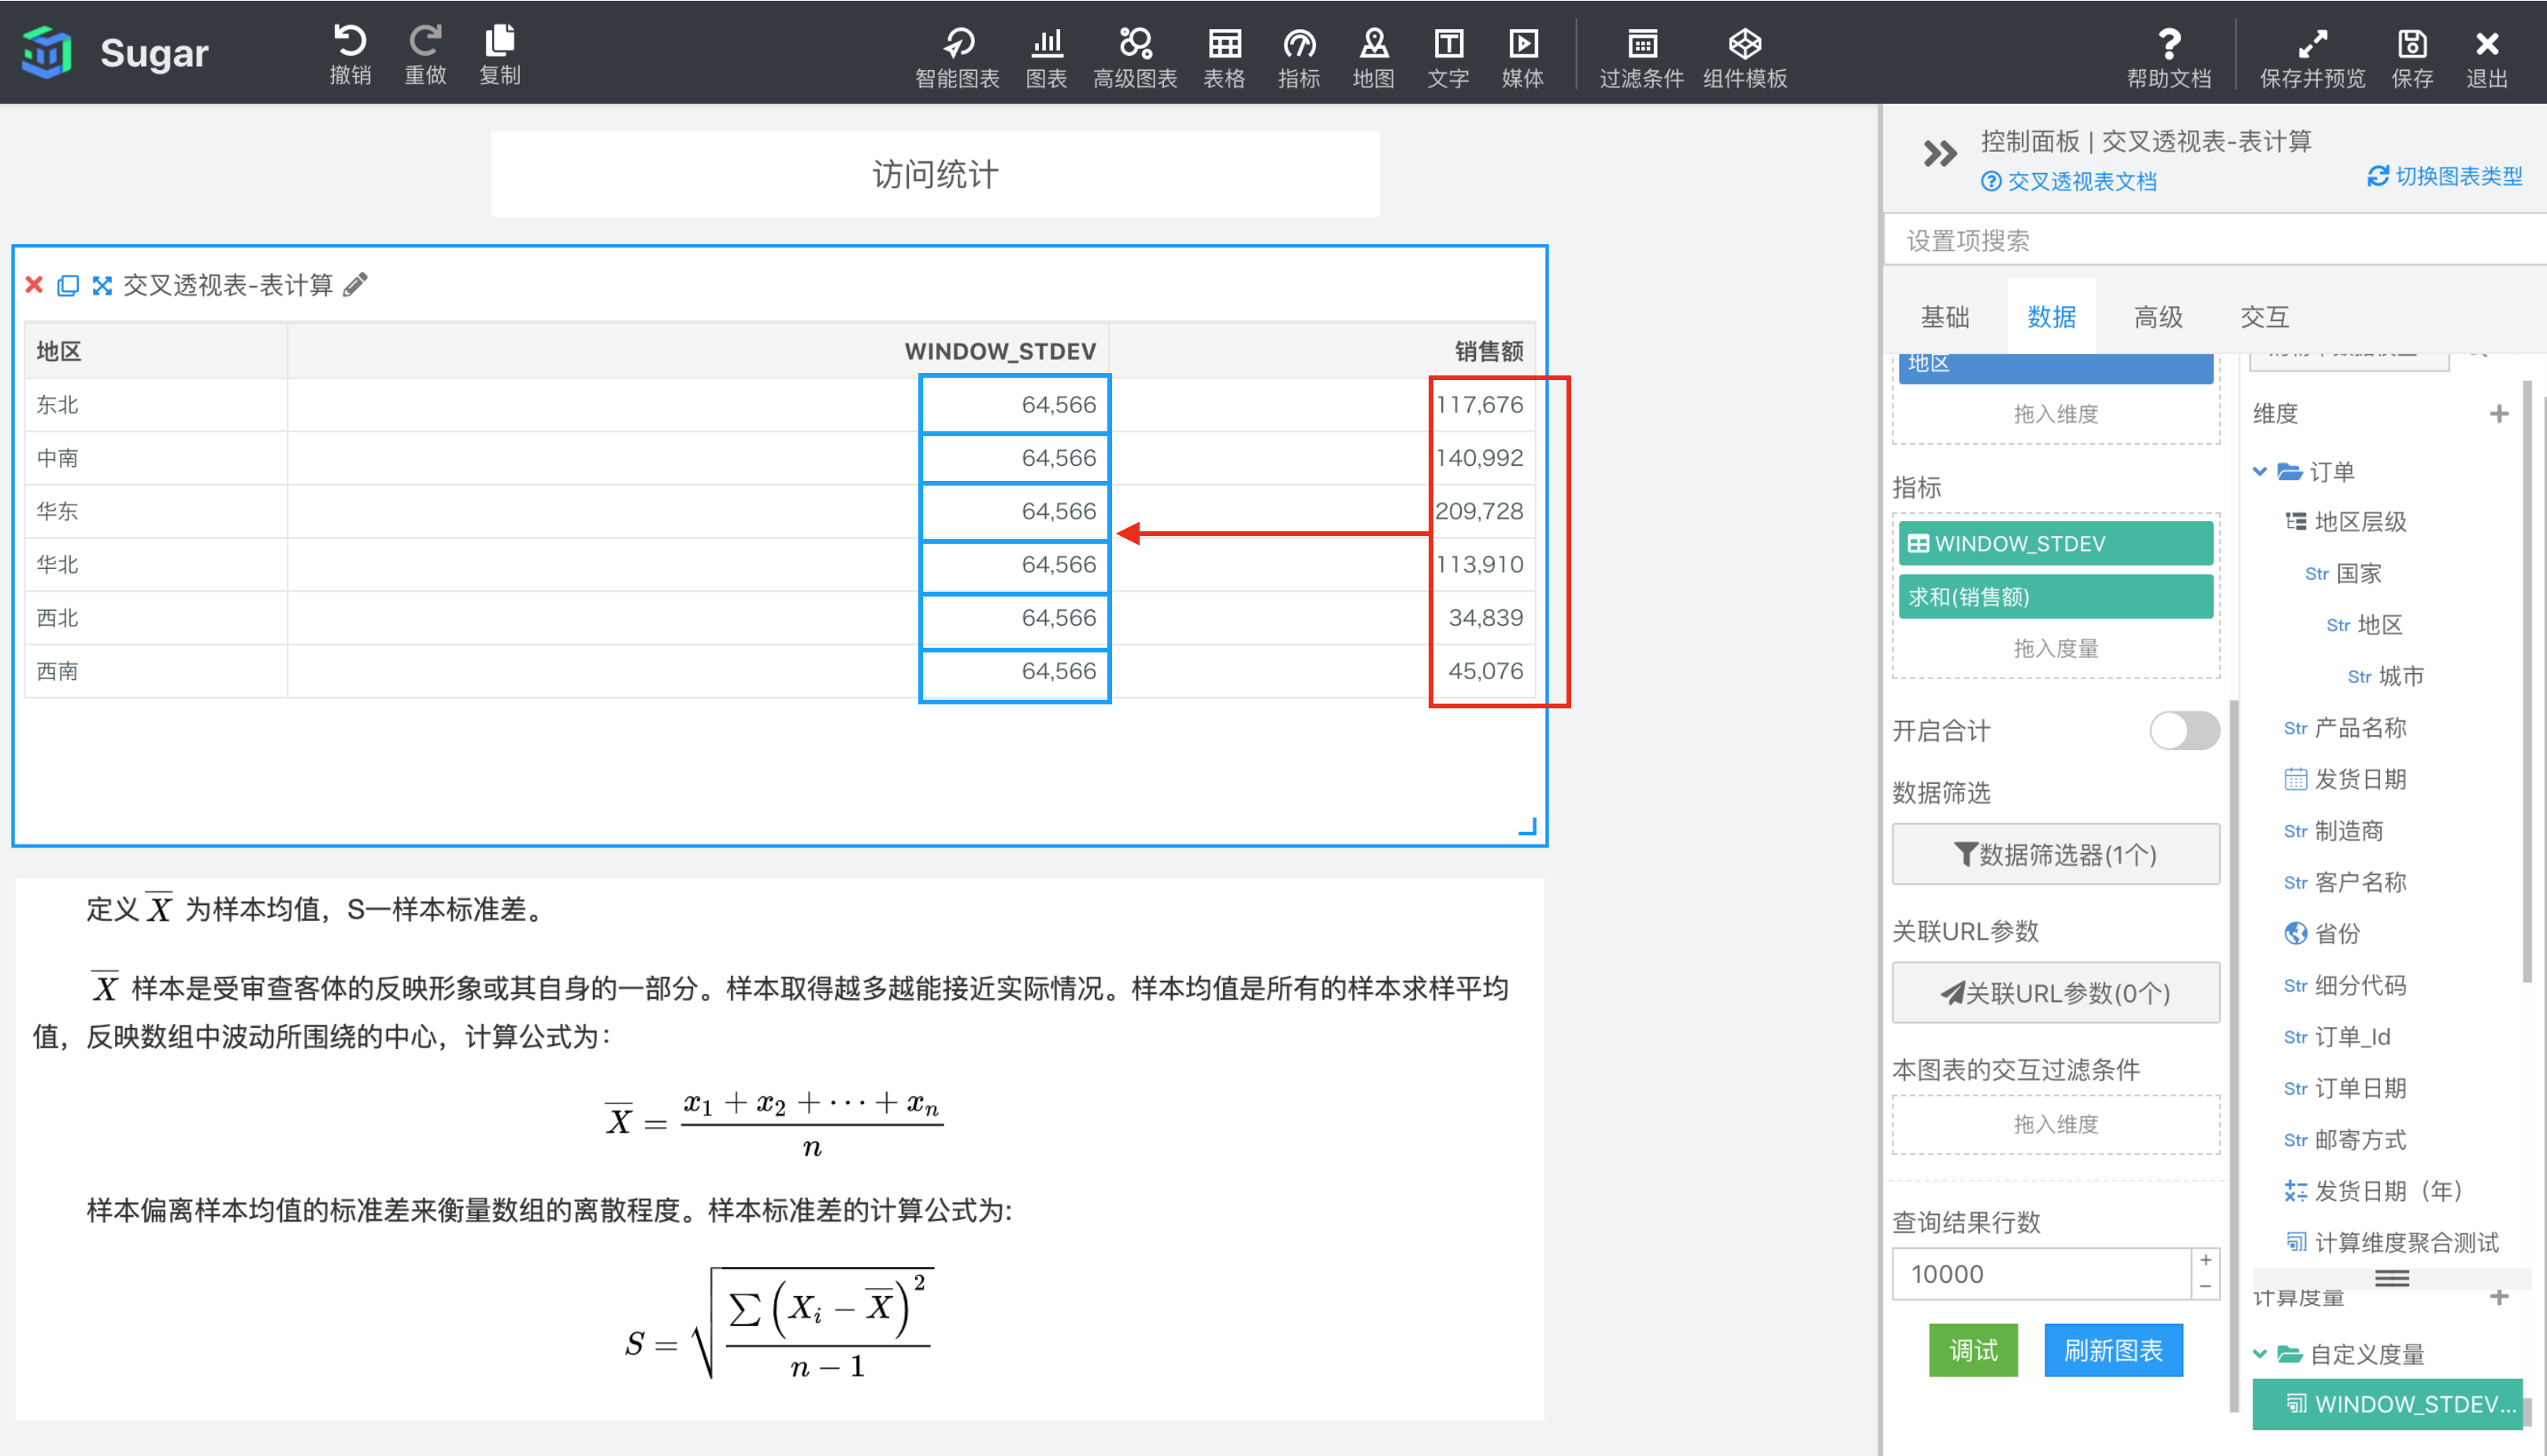
Task: Save the dashboard with 保存
Action: (x=2412, y=57)
